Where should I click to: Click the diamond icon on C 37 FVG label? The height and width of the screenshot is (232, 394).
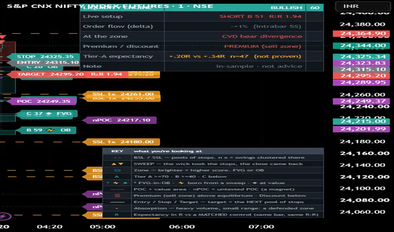coord(49,113)
